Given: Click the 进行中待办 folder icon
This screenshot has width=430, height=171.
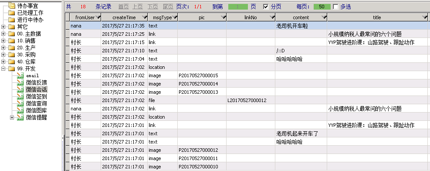Looking at the screenshot, I should click(11, 20).
